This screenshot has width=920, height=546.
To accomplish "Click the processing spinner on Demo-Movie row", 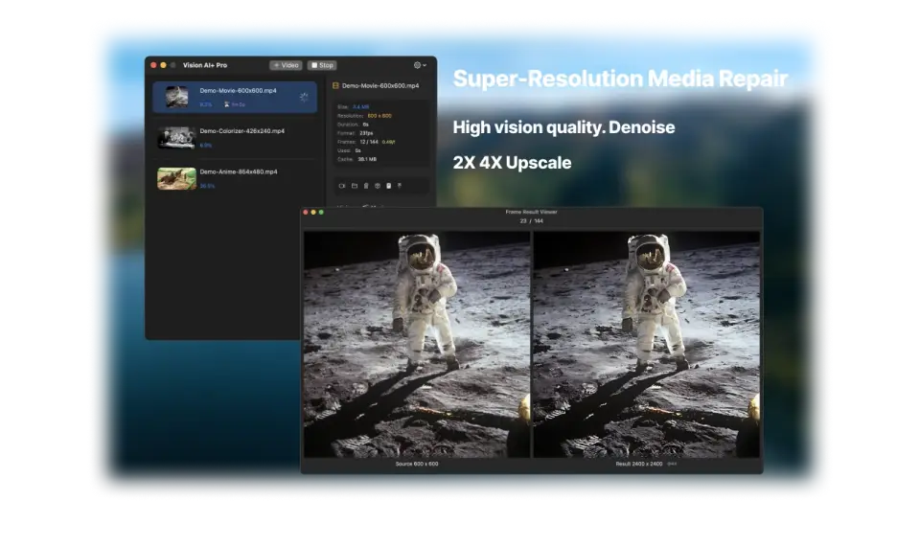I will (304, 98).
